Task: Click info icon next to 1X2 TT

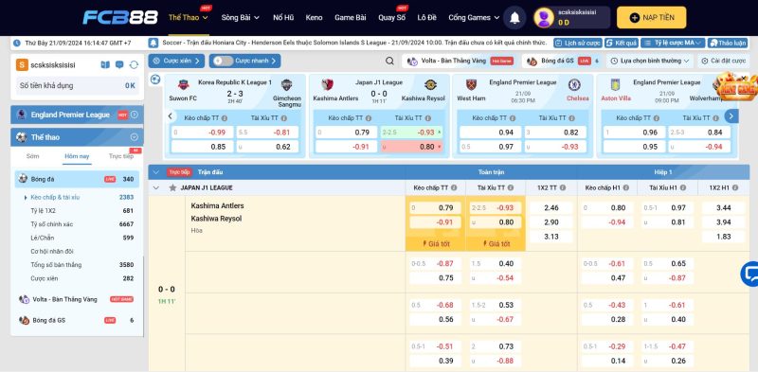Action: pyautogui.click(x=562, y=188)
